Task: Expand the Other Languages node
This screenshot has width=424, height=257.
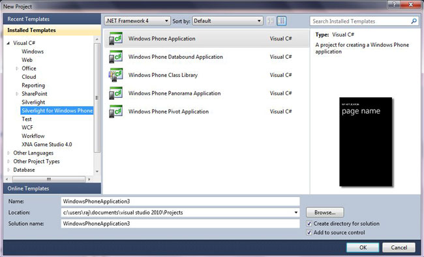Action: tap(8, 153)
